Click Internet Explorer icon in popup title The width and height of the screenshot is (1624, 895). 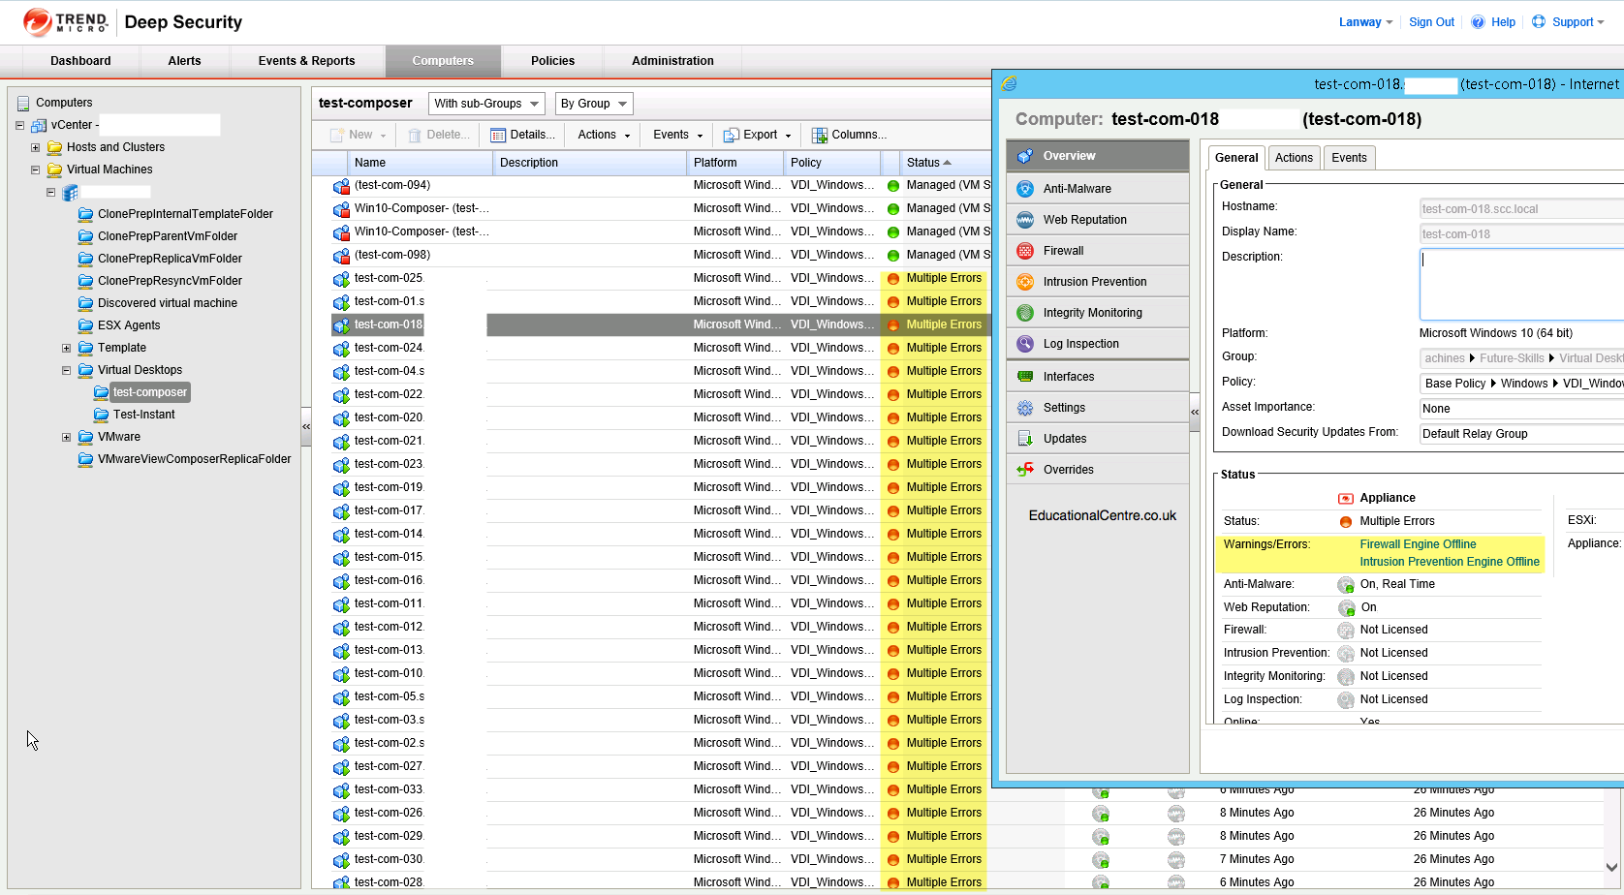1010,84
